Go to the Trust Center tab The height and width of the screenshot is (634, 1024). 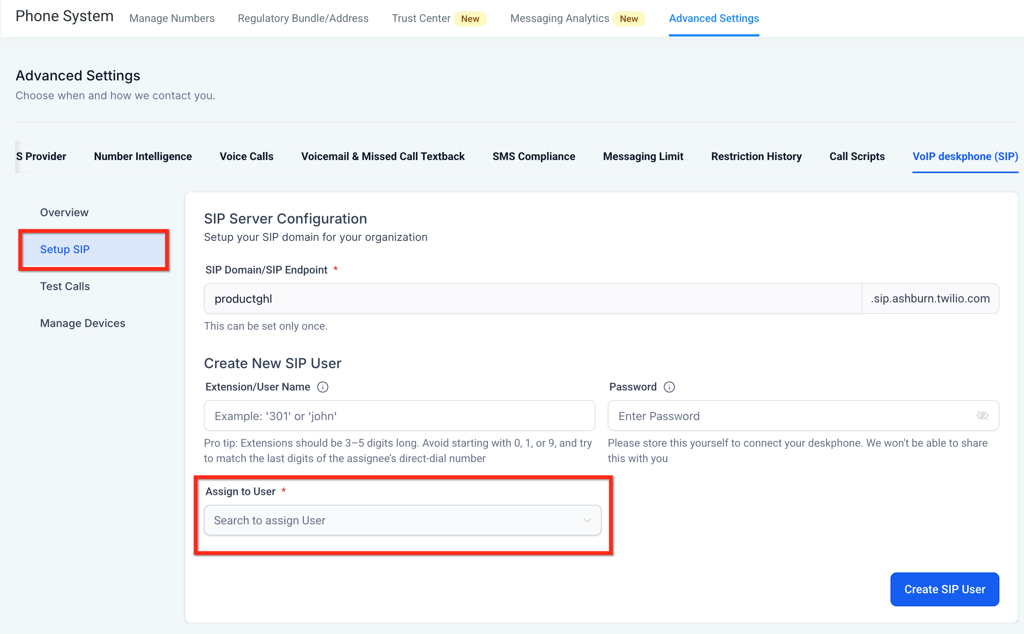click(421, 18)
